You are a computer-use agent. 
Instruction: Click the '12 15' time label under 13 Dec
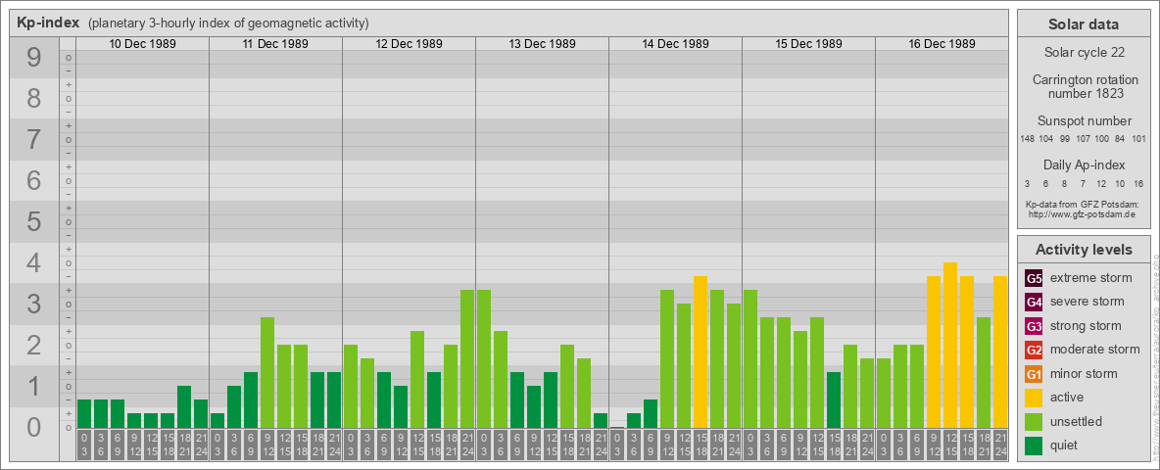551,446
